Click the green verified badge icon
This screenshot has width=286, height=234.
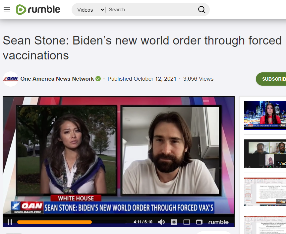click(x=98, y=79)
